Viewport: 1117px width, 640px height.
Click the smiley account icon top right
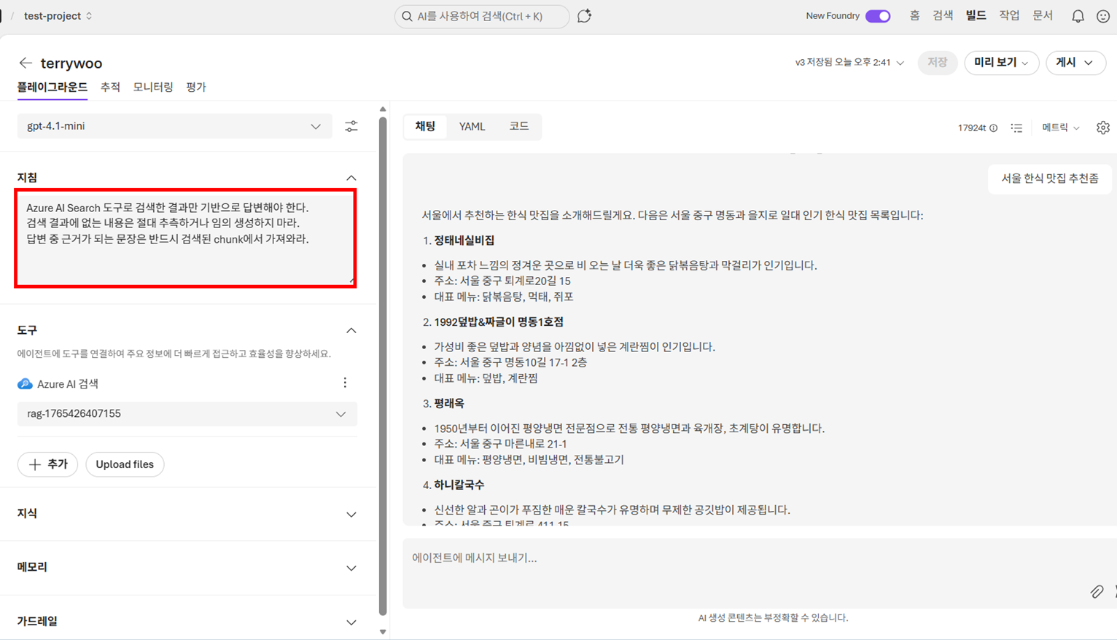[1103, 15]
